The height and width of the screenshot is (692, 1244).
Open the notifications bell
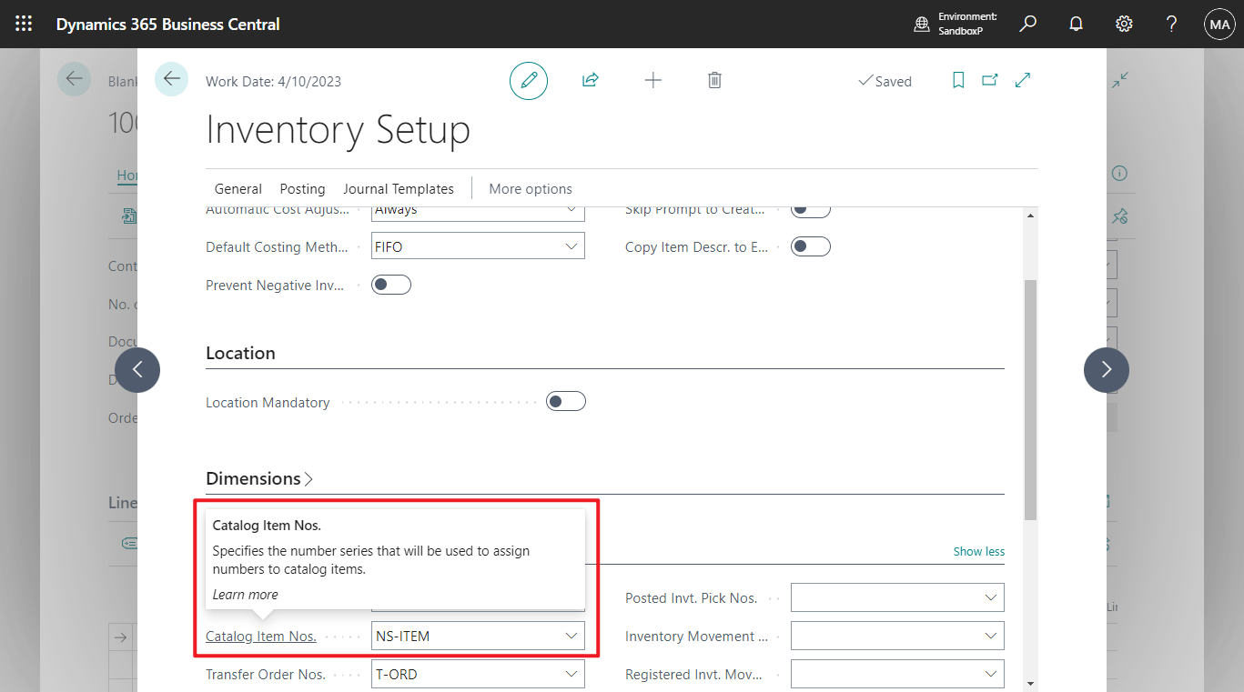1076,24
